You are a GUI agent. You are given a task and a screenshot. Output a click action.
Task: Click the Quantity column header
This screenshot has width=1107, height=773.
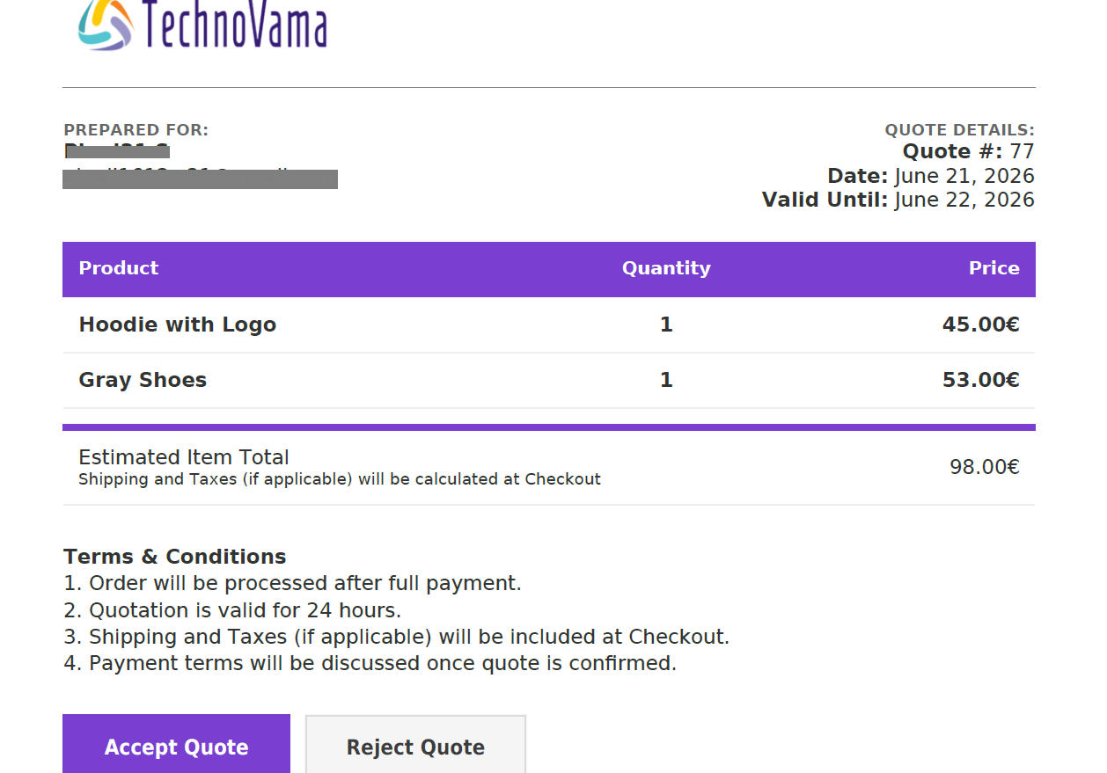tap(666, 268)
